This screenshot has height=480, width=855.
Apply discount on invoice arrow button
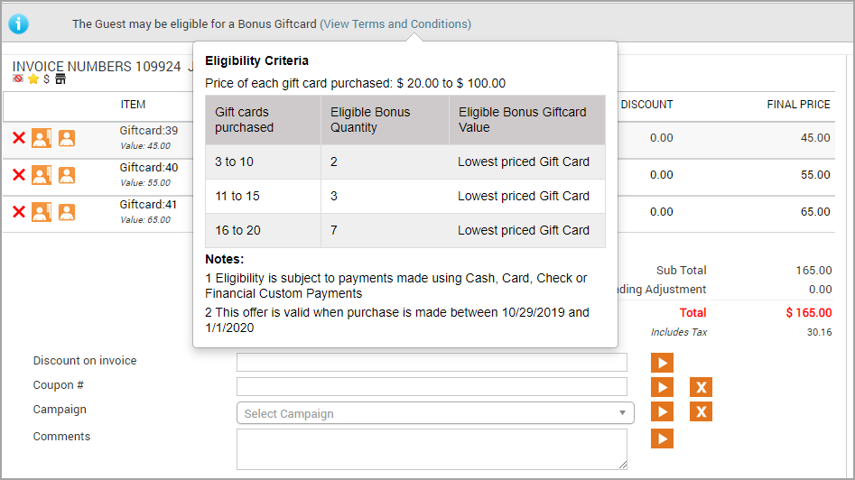point(662,363)
